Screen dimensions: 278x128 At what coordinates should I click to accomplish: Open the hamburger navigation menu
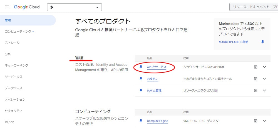[7, 7]
